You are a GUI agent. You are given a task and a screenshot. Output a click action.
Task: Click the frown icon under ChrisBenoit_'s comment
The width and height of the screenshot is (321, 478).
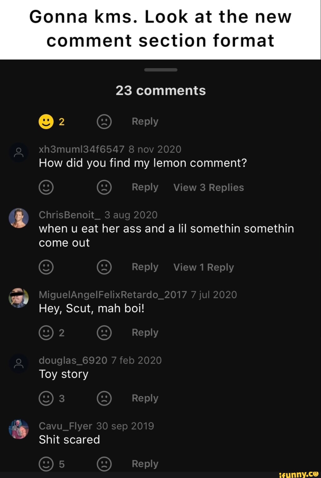[104, 267]
